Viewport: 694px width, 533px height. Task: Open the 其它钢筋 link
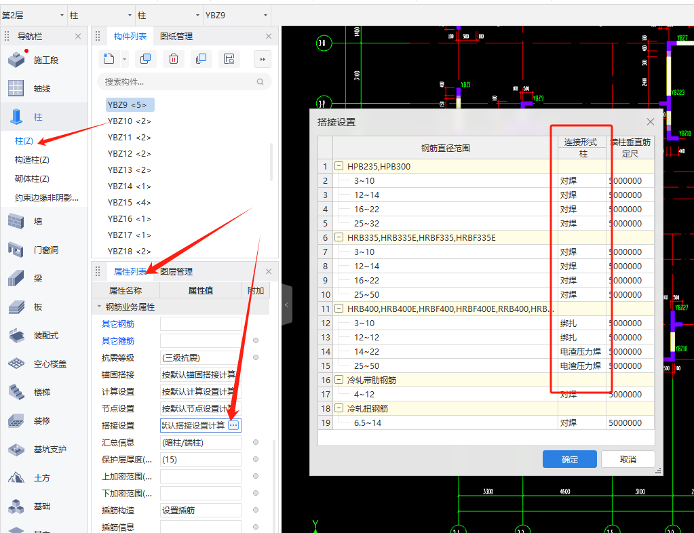point(118,323)
